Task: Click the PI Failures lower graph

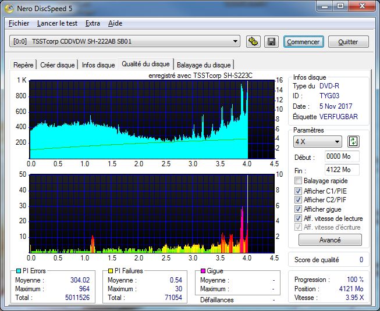Action: point(152,213)
